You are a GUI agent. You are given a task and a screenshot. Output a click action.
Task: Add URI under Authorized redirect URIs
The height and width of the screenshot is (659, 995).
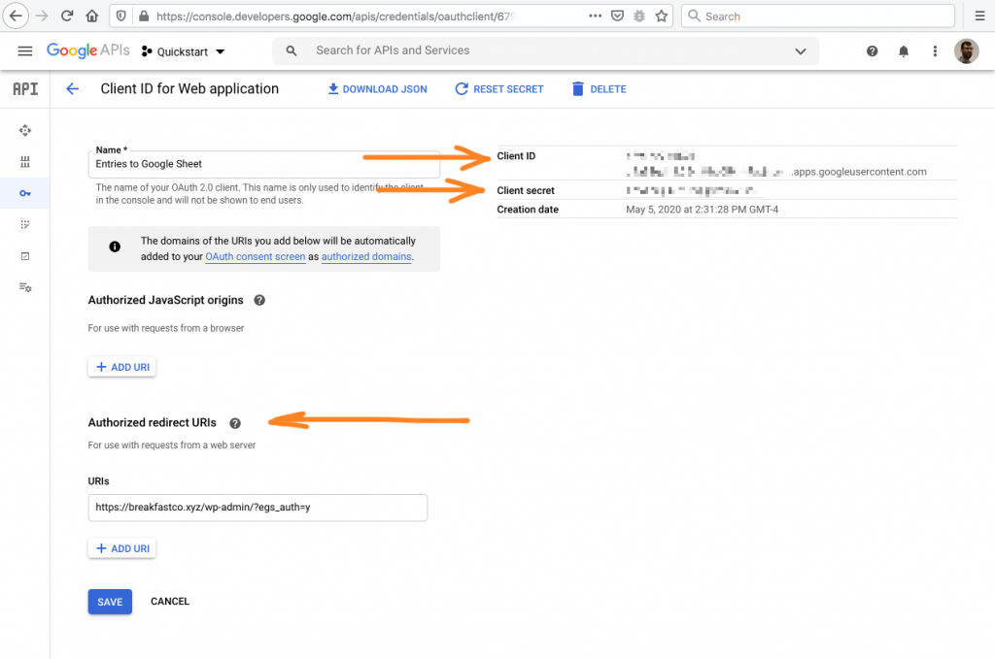122,548
